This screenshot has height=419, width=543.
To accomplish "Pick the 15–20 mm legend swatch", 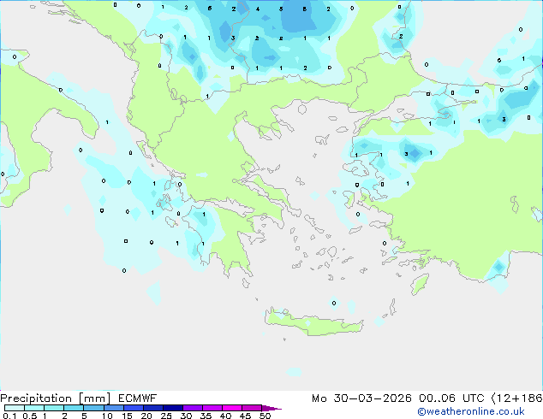I will click(133, 408).
